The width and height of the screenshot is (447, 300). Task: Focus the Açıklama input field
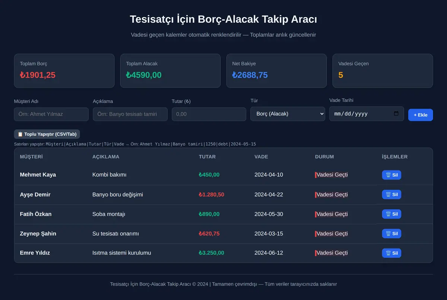click(130, 114)
